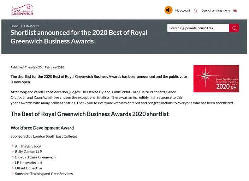Click the hamburger menu icon
The height and width of the screenshot is (181, 249).
(x=235, y=11)
